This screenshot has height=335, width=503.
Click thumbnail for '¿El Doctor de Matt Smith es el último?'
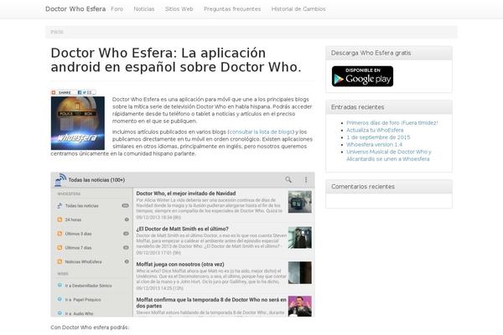(x=299, y=238)
